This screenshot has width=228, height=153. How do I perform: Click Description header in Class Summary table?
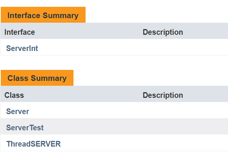coord(163,95)
